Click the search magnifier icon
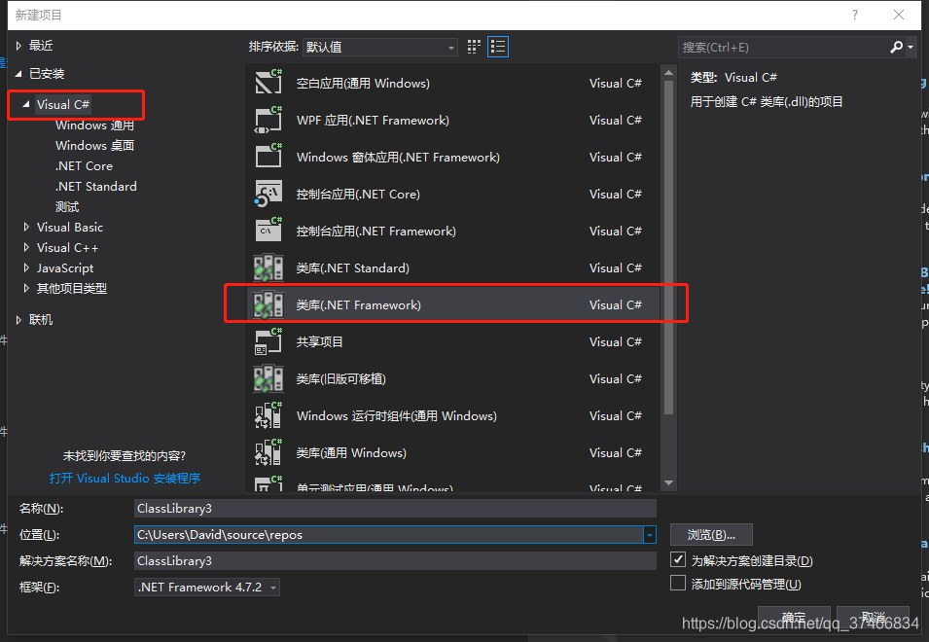This screenshot has height=642, width=929. point(896,47)
